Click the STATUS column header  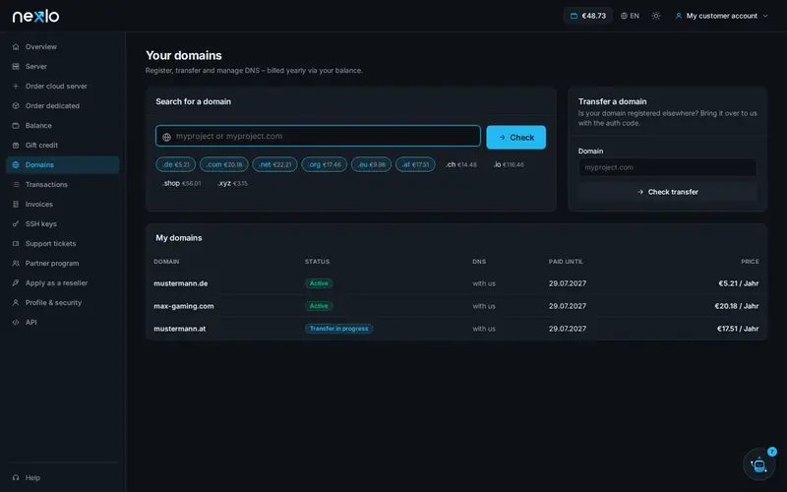[317, 262]
